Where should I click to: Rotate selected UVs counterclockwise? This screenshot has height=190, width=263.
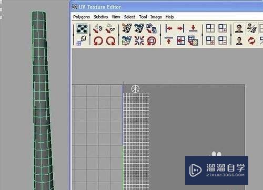pyautogui.click(x=98, y=41)
